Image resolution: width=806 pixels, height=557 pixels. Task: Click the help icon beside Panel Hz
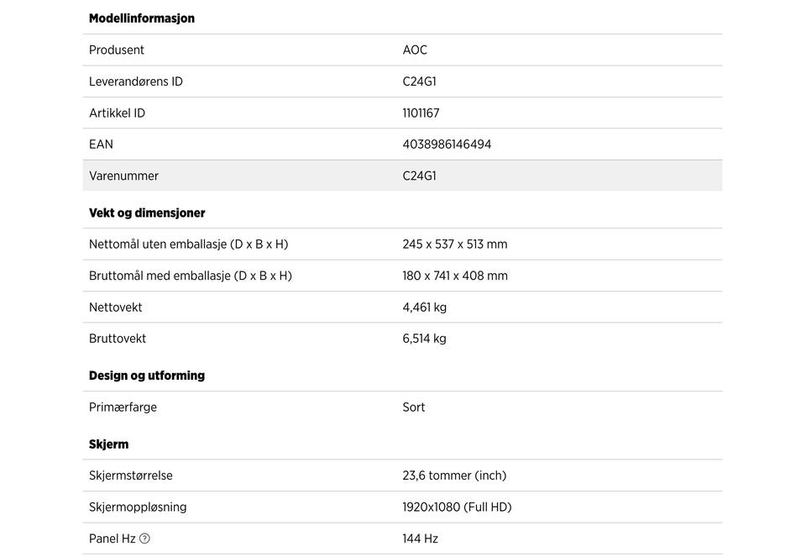coord(144,539)
